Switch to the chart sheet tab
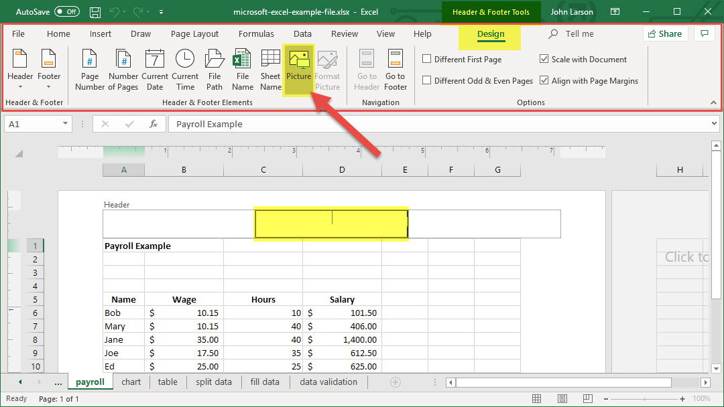Screen dimensions: 724x407 (131, 382)
